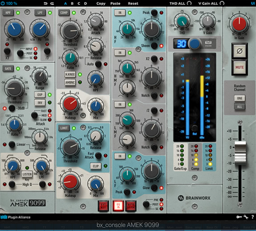Click the blue 30 channel number display
The height and width of the screenshot is (231, 256).
pyautogui.click(x=181, y=44)
